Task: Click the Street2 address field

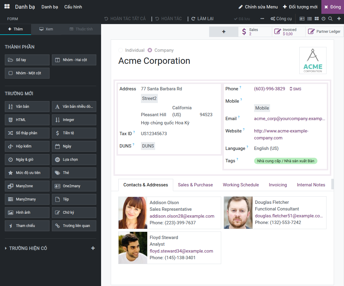Action: pyautogui.click(x=149, y=98)
